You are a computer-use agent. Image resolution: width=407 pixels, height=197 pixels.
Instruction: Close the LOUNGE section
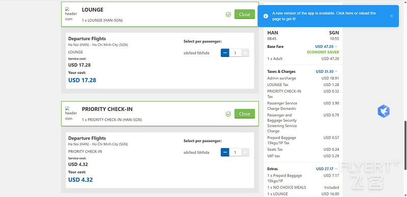pyautogui.click(x=245, y=14)
